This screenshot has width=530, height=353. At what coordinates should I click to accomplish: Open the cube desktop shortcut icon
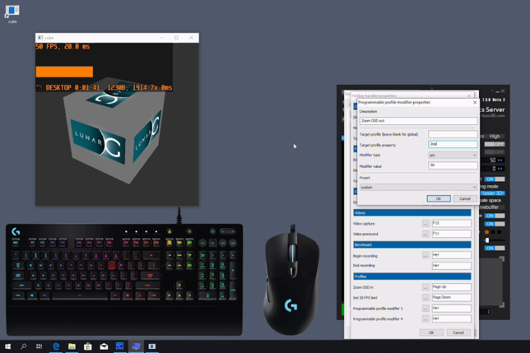point(12,14)
